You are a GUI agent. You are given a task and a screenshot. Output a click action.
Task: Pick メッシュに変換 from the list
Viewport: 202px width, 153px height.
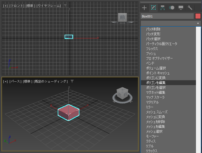click(168, 117)
